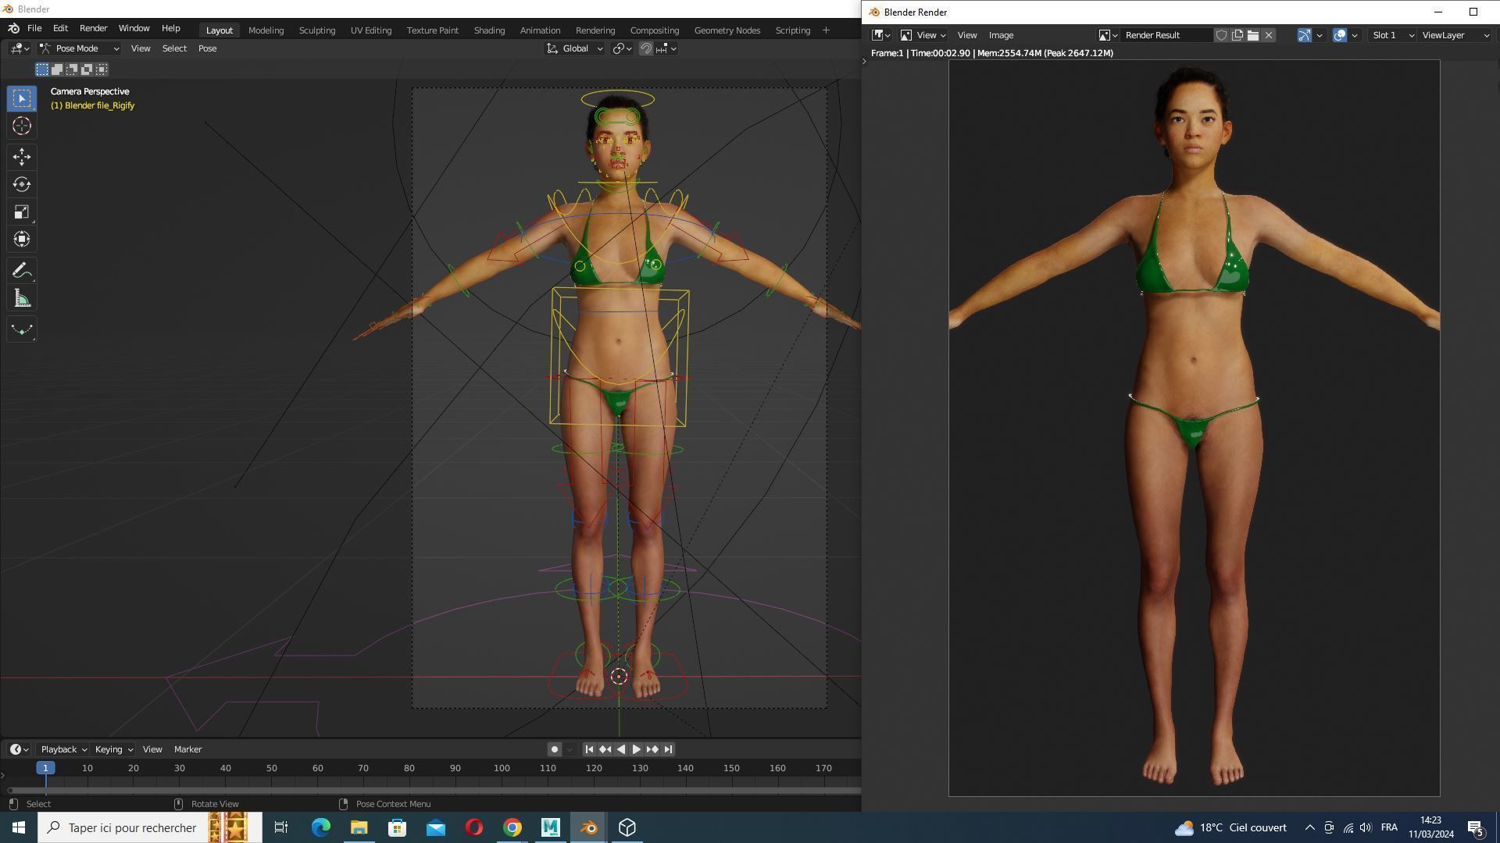Switch to the Shading workspace tab

[x=489, y=30]
